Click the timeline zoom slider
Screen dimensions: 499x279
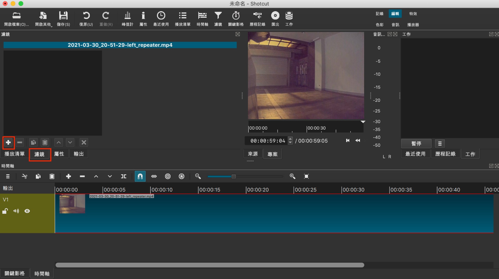tap(245, 176)
